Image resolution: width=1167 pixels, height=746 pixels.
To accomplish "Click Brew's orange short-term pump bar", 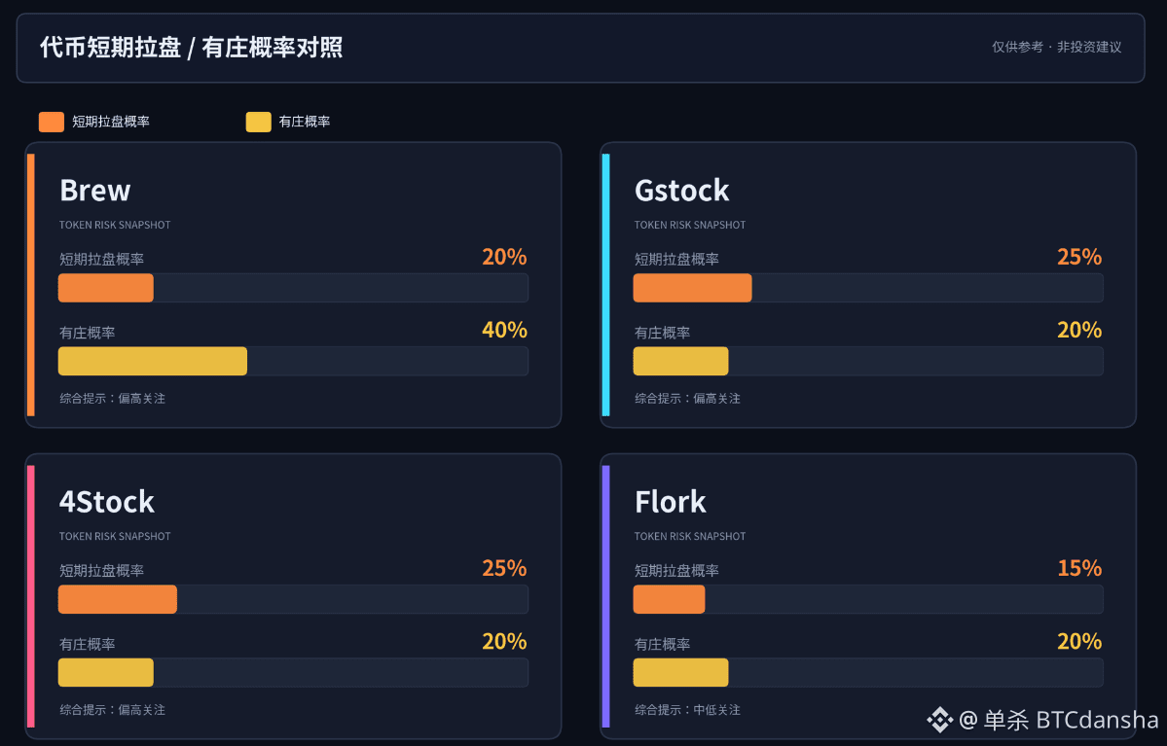I will click(106, 288).
